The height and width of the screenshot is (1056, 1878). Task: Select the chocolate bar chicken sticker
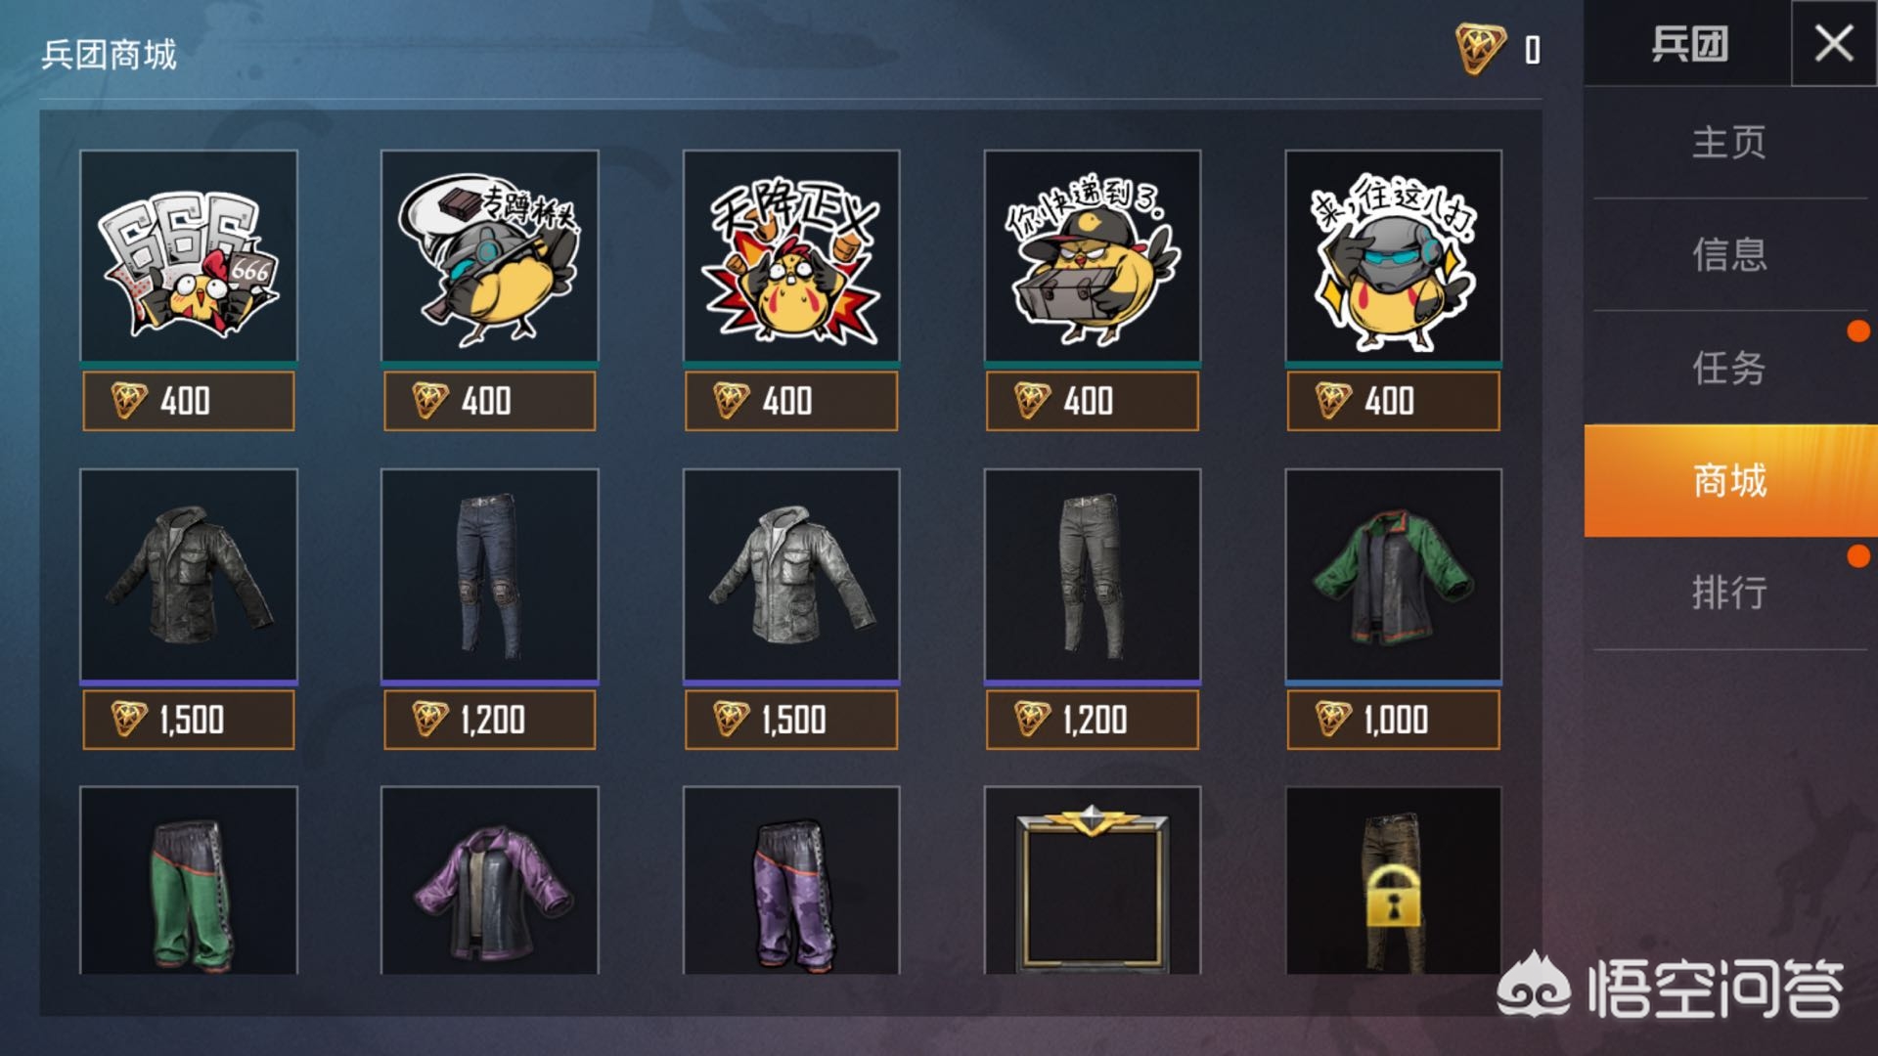coord(490,256)
